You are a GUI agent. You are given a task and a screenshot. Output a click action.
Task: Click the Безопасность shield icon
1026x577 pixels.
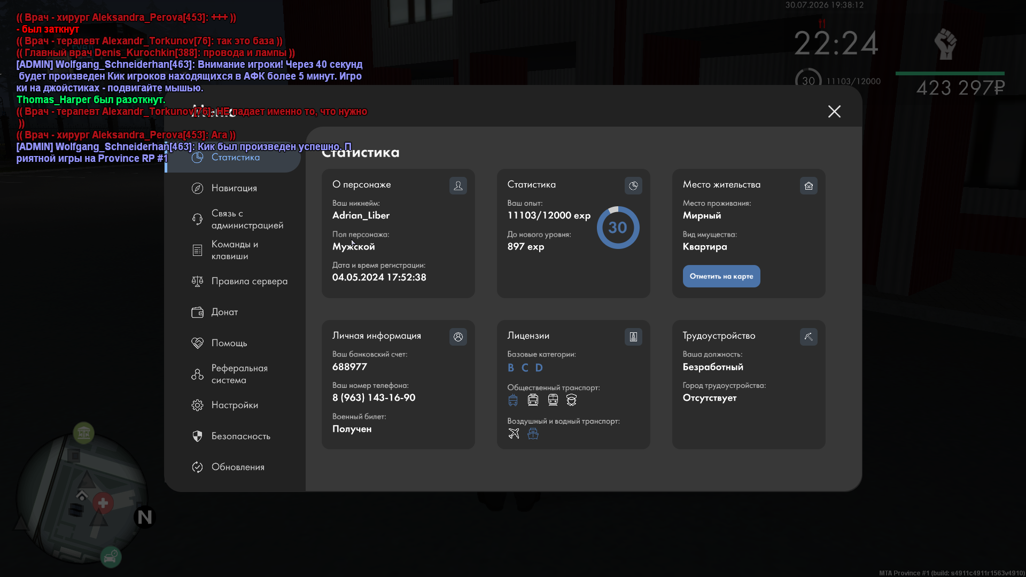click(x=197, y=436)
